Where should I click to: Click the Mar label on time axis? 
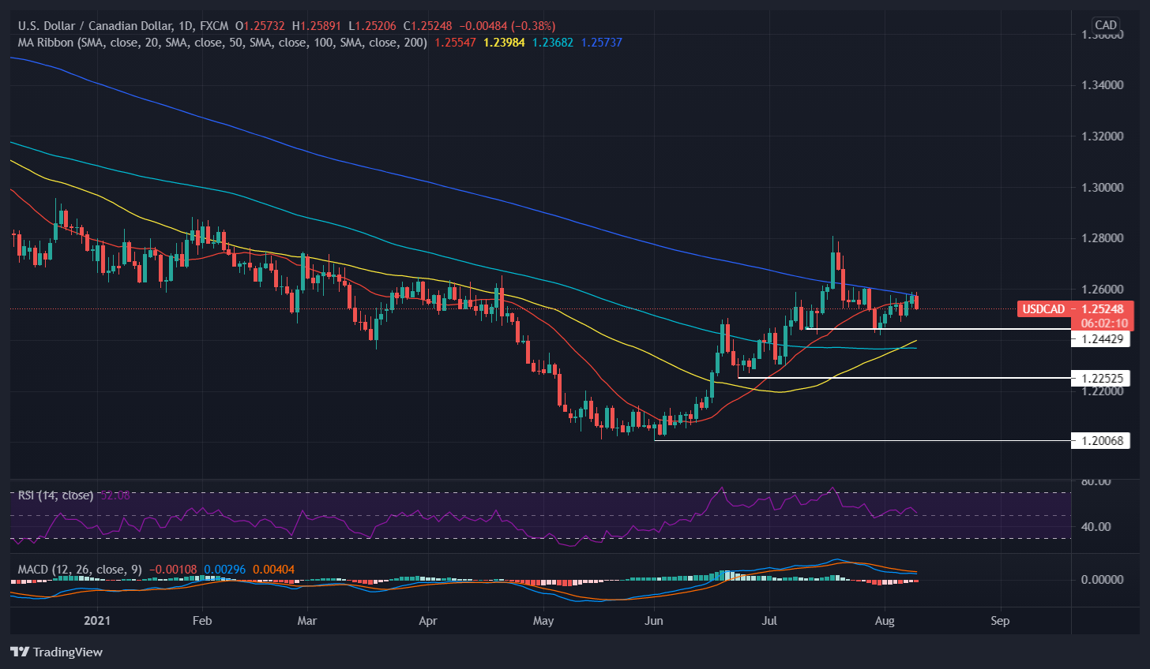click(307, 621)
